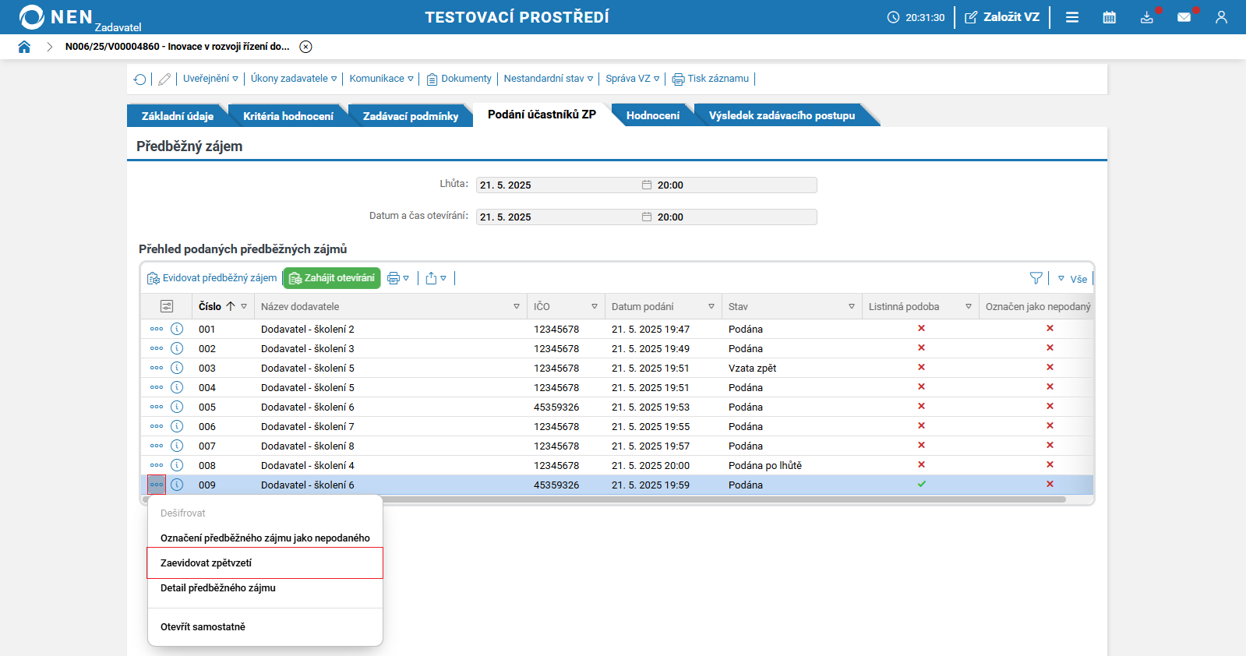Open the messages envelope icon
1246x656 pixels.
coord(1184,17)
